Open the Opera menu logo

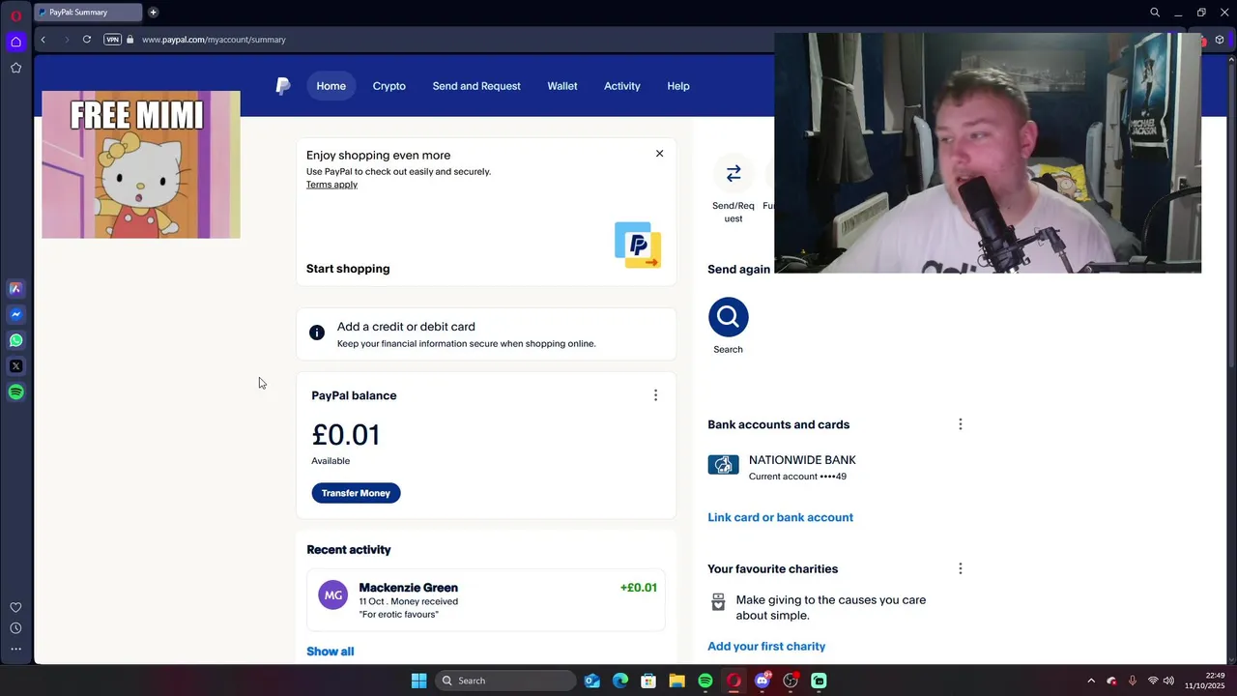pos(15,15)
